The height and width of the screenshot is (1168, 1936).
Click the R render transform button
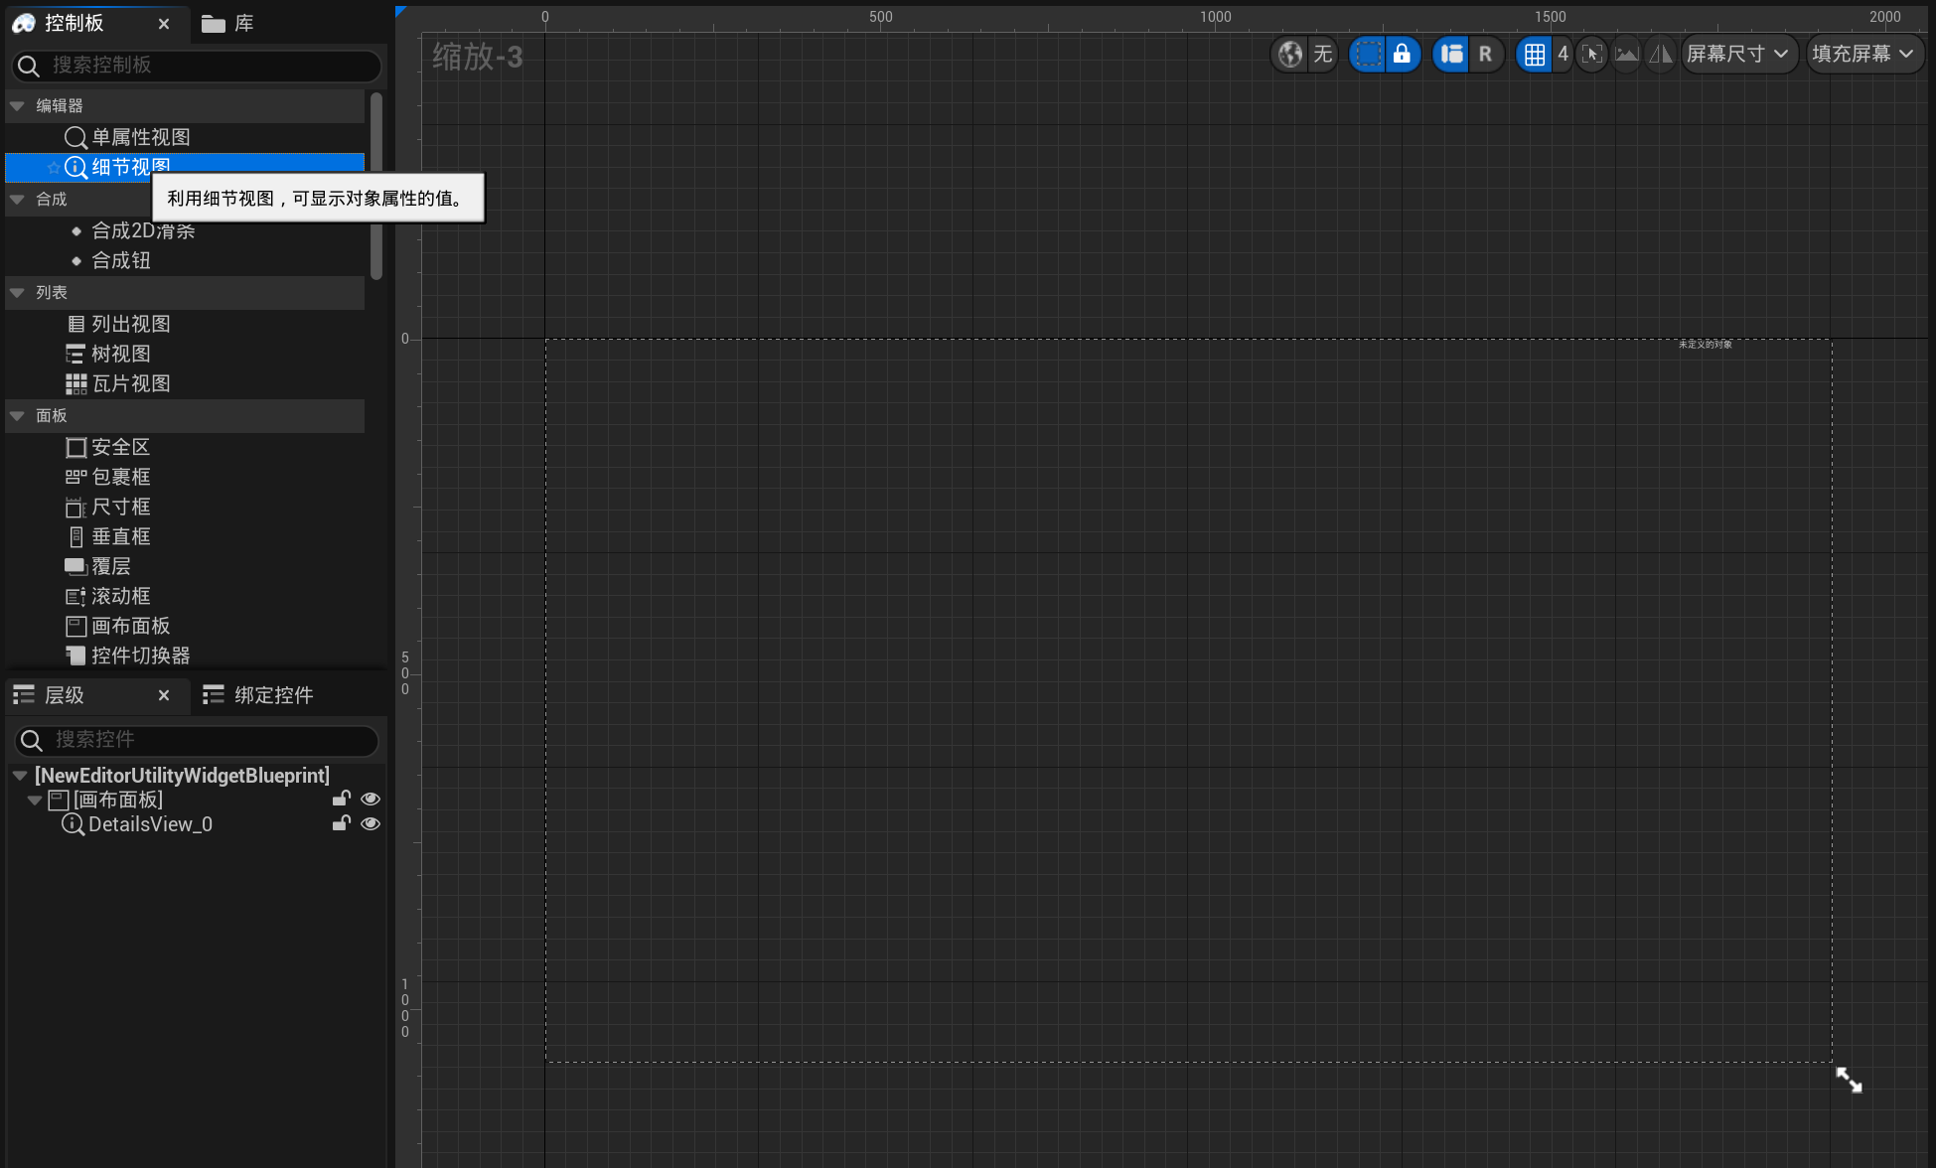tap(1485, 54)
